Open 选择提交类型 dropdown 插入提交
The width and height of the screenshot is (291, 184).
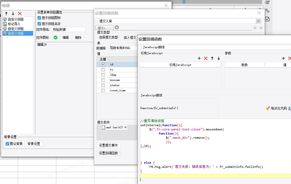point(130,37)
